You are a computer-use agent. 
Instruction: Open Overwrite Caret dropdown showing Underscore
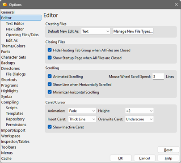pyautogui.click(x=139, y=119)
